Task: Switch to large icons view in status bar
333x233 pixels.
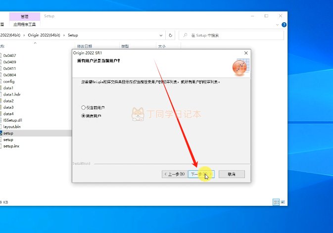Action: tap(283, 202)
